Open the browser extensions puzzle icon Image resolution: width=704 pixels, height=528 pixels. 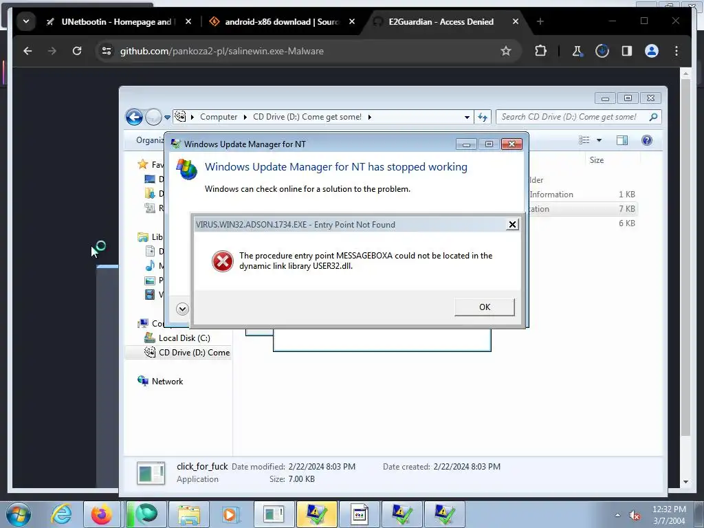[x=540, y=51]
